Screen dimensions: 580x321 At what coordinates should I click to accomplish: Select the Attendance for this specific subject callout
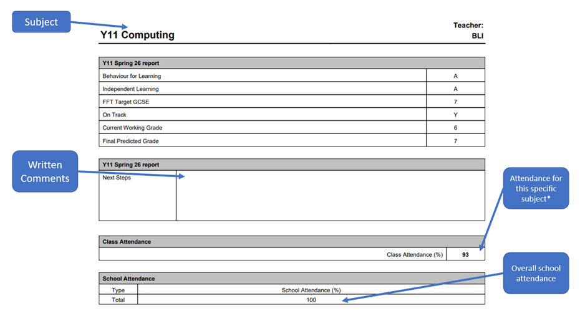(536, 188)
